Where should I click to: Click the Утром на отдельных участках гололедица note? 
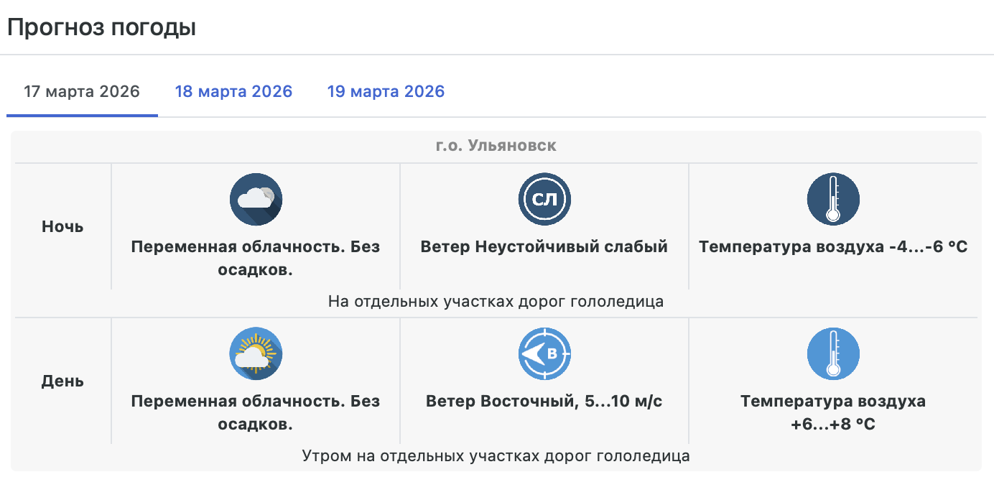(496, 455)
